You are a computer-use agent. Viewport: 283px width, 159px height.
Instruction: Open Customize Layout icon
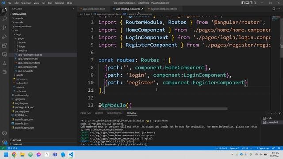coord(255,3)
